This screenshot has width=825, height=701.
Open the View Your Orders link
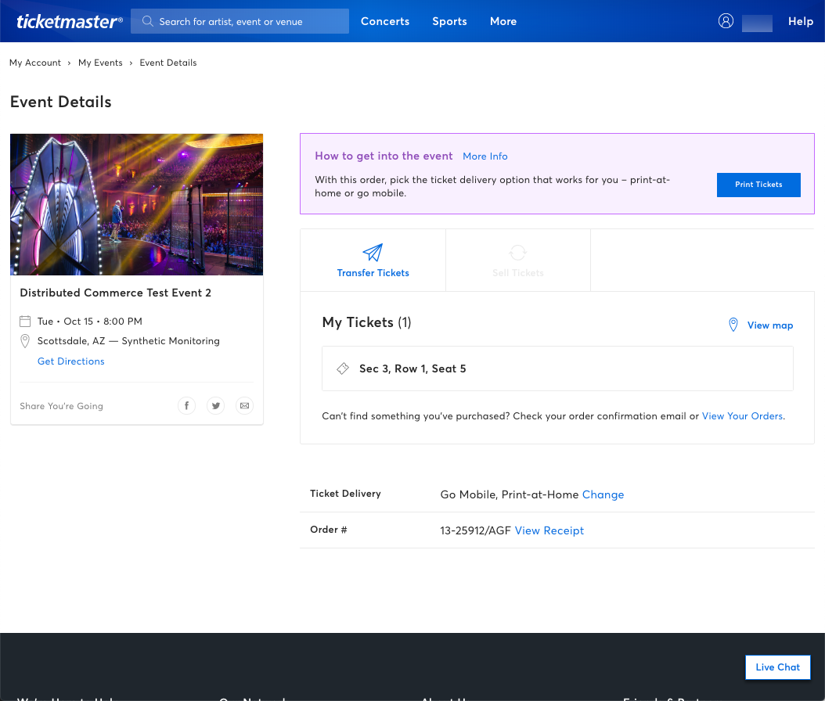[742, 416]
